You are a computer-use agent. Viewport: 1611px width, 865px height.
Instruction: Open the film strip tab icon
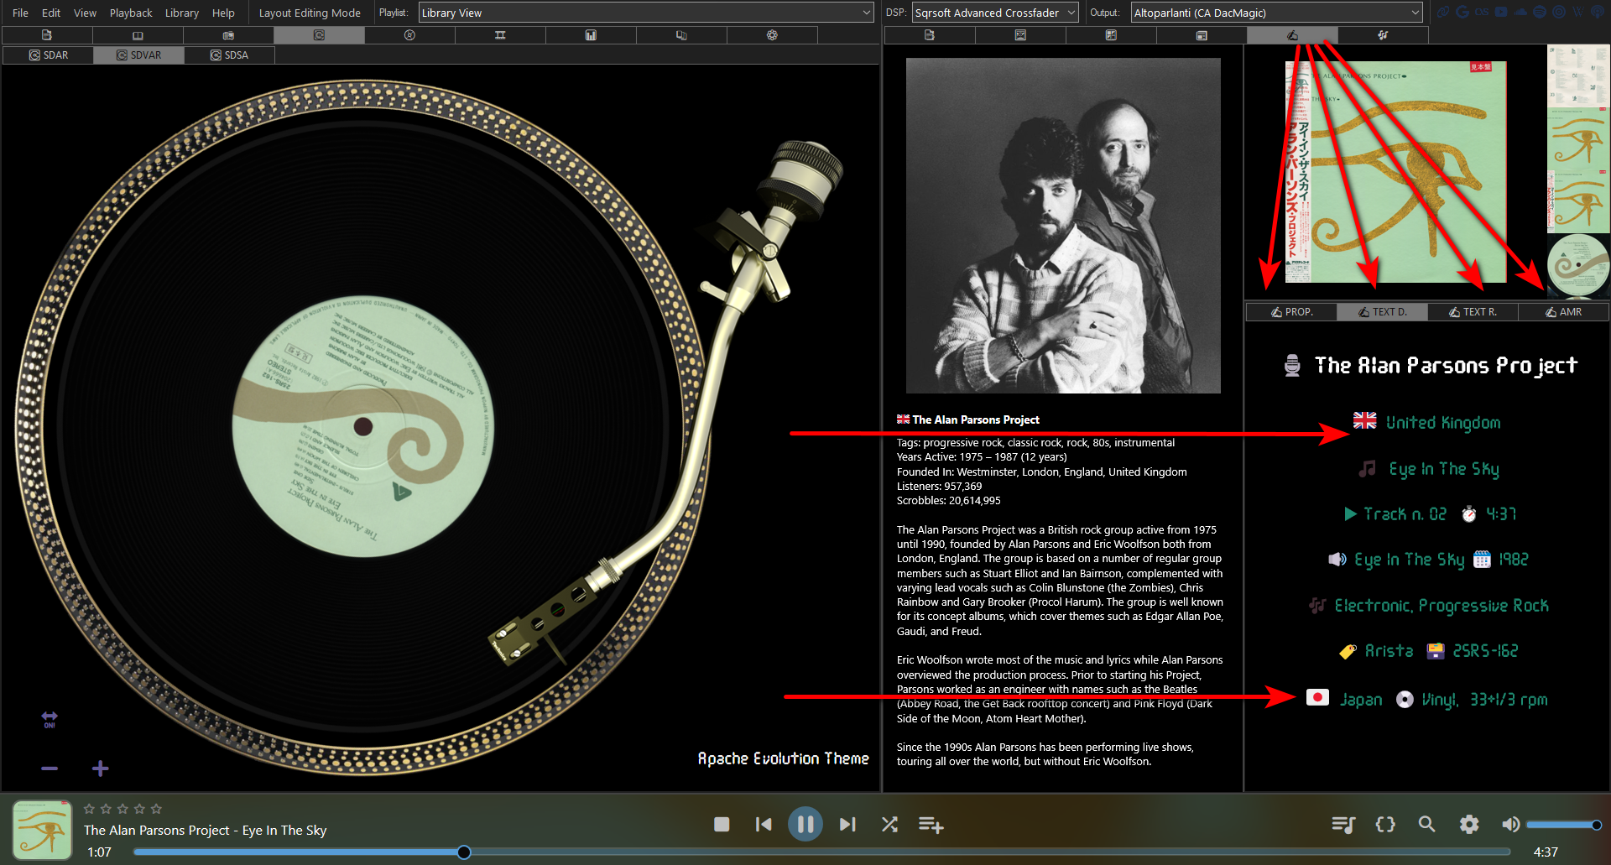pyautogui.click(x=500, y=35)
